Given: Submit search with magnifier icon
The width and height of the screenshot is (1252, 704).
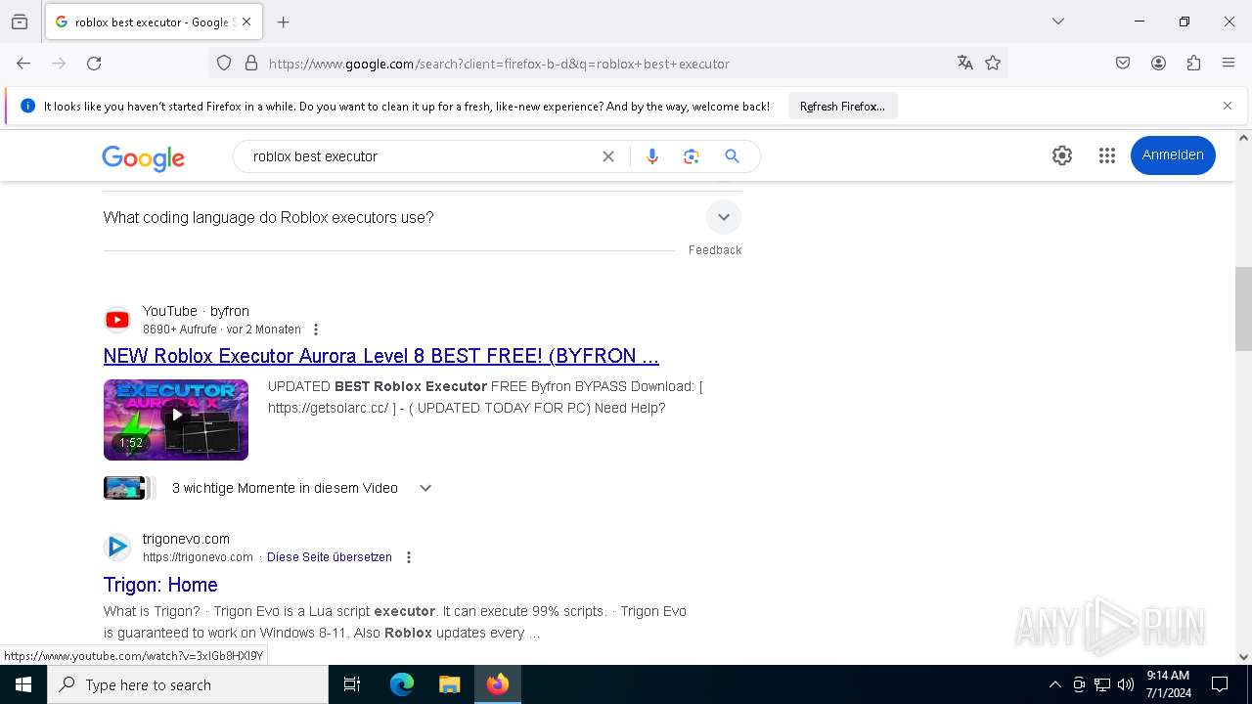Looking at the screenshot, I should click(x=732, y=156).
